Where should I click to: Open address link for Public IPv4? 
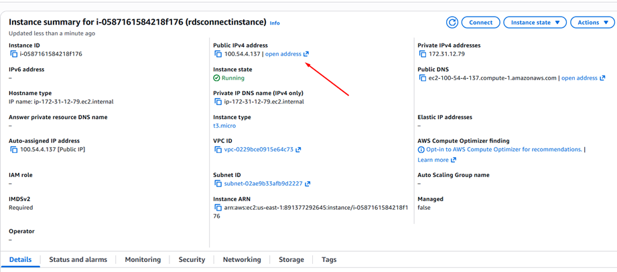point(283,54)
